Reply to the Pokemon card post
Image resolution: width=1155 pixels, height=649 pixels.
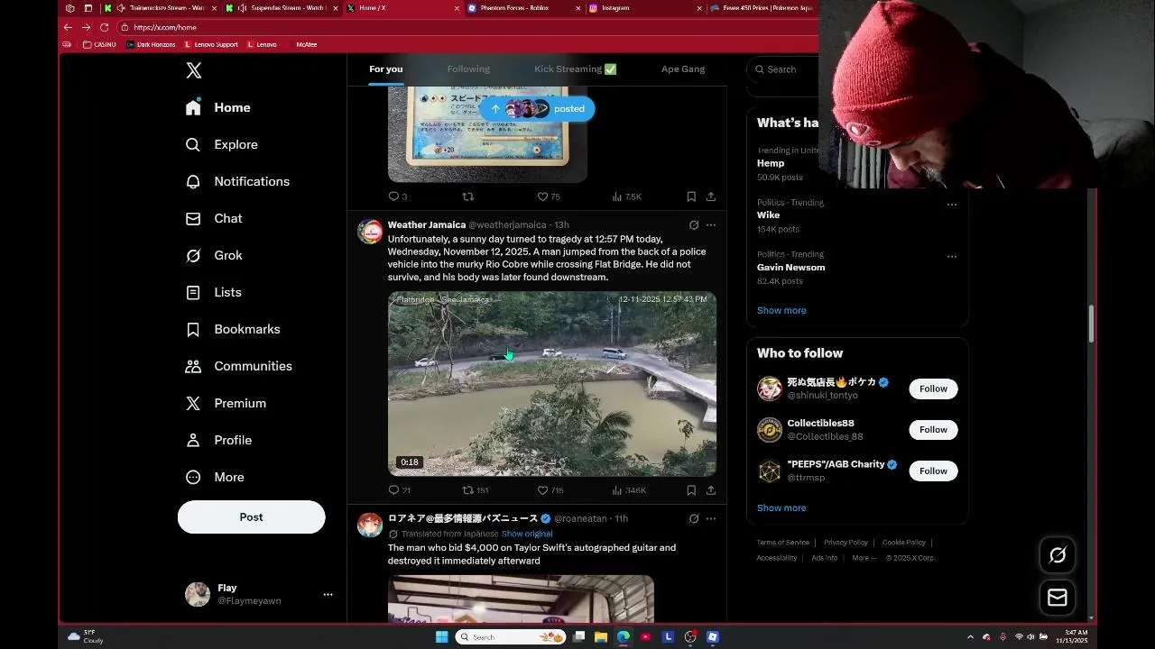(x=398, y=197)
